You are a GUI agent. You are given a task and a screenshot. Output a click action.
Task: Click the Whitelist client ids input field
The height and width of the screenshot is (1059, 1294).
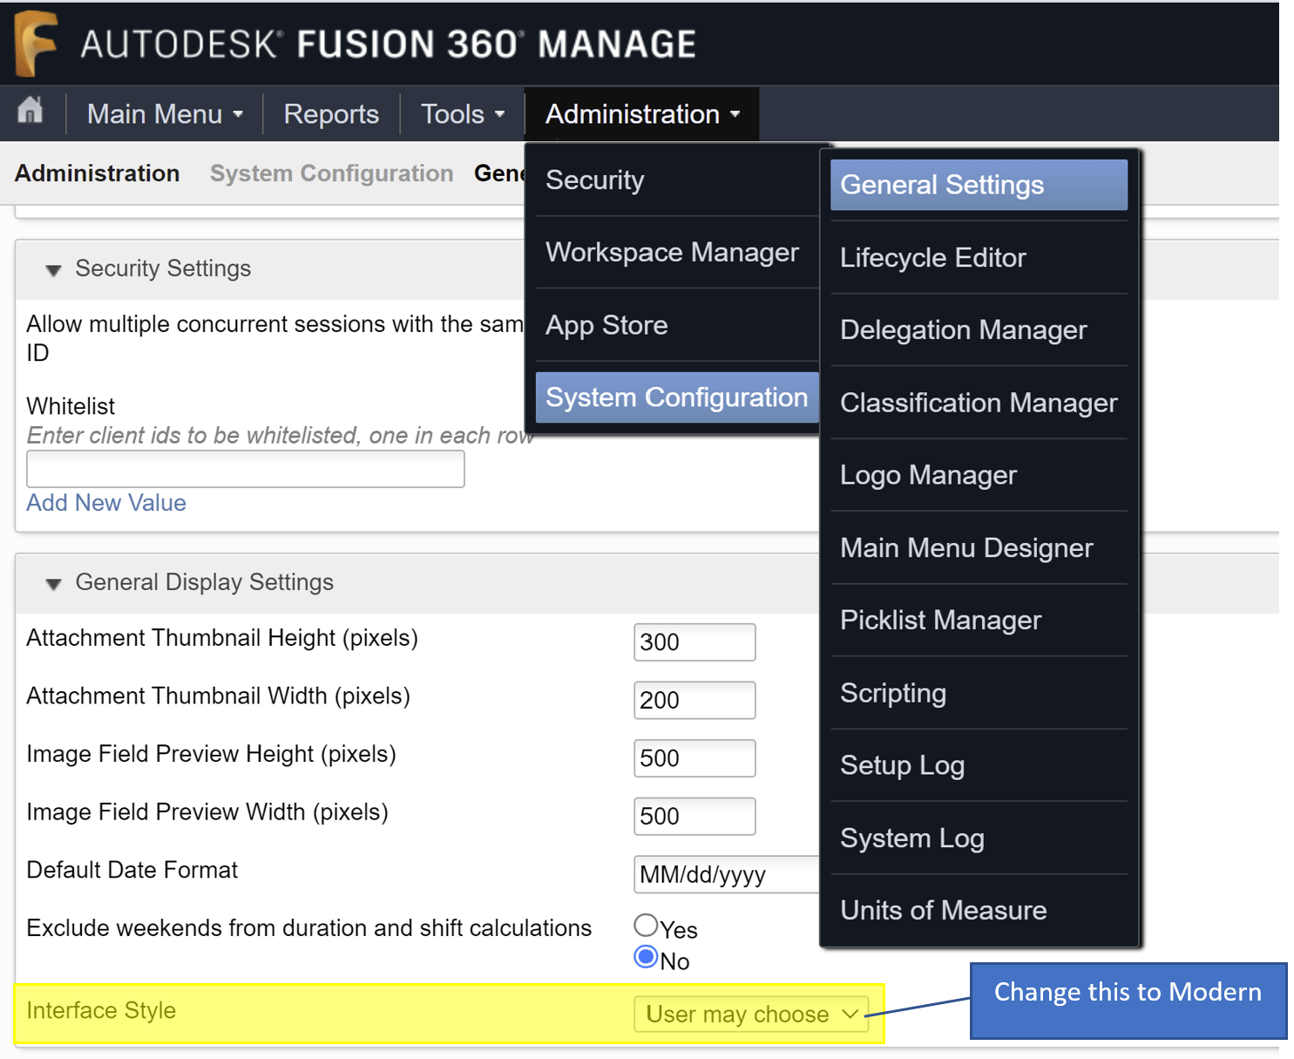click(245, 469)
